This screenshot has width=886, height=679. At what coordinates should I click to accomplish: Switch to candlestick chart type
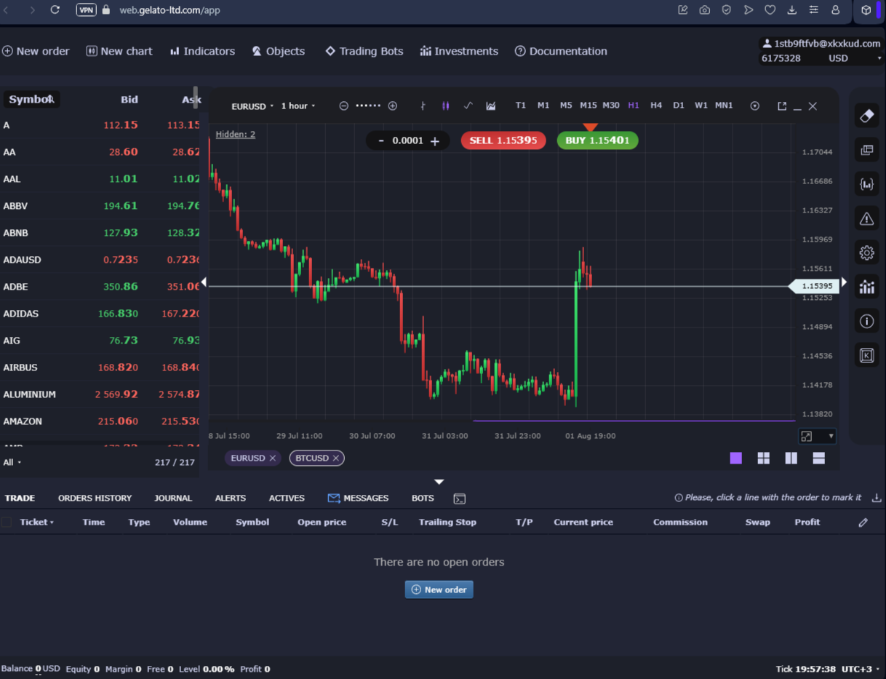pos(445,106)
